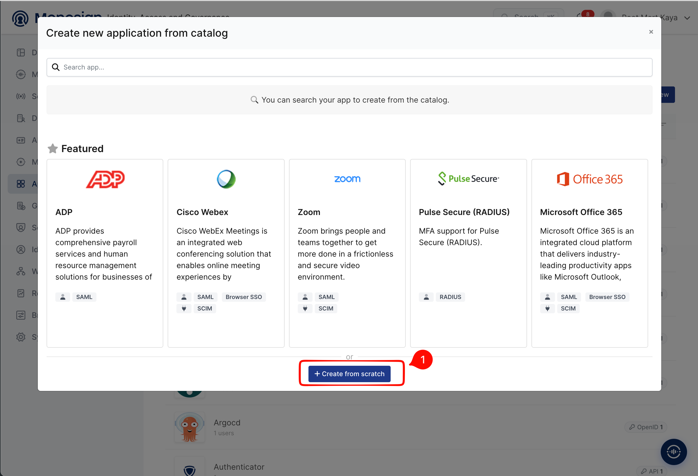Click the Create from scratch button
Viewport: 698px width, 476px height.
(349, 374)
